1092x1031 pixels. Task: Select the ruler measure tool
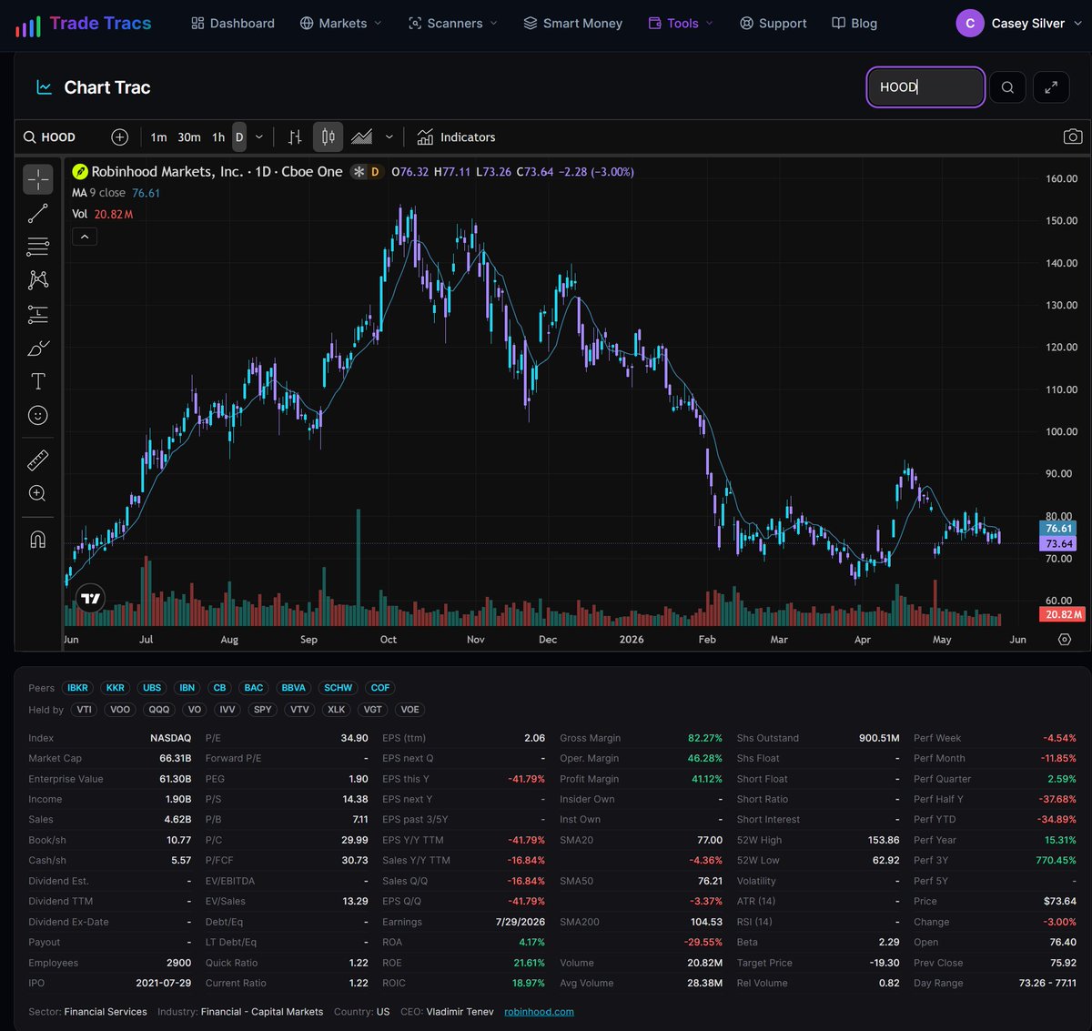[x=38, y=460]
